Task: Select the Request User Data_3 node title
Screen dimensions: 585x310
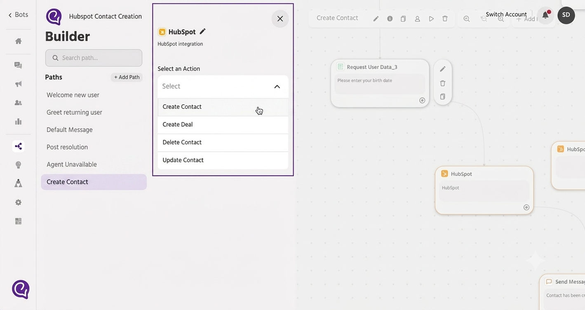Action: [372, 67]
